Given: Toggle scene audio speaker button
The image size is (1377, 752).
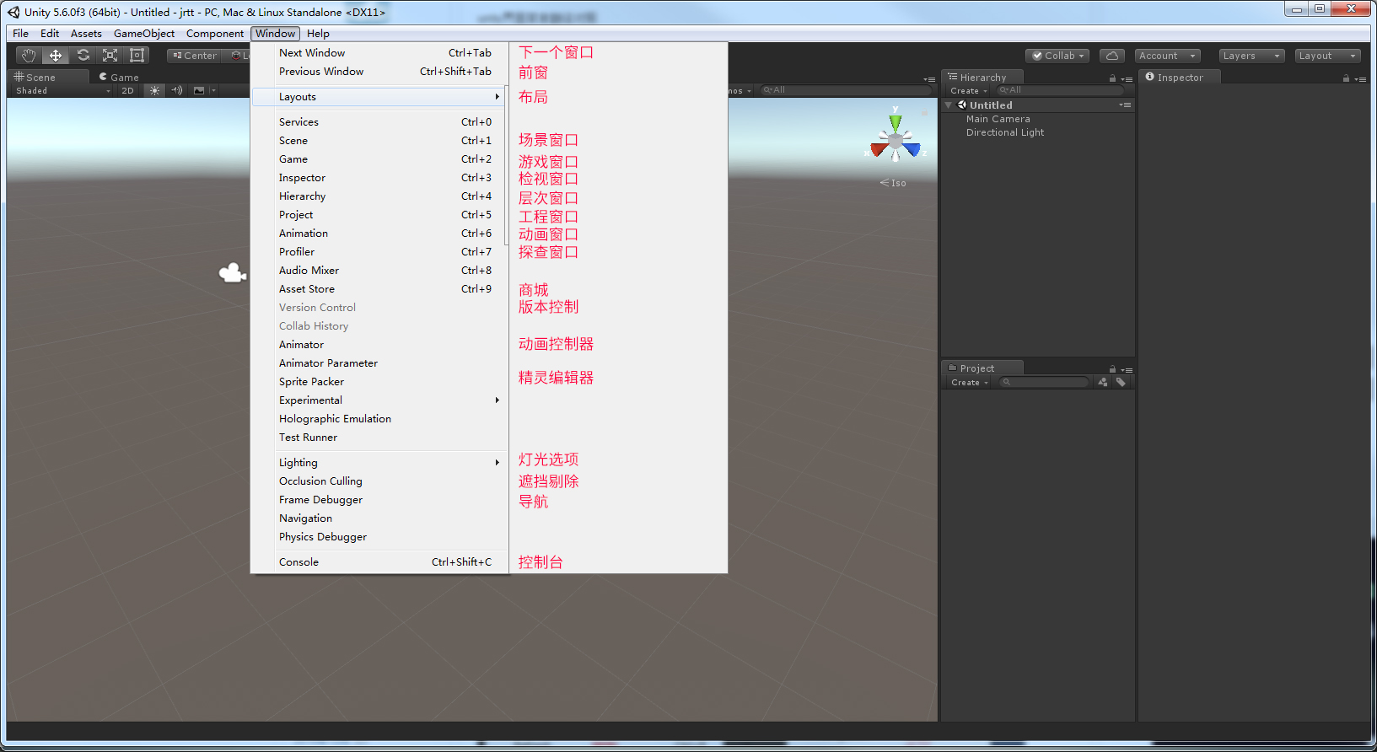Looking at the screenshot, I should (x=176, y=90).
